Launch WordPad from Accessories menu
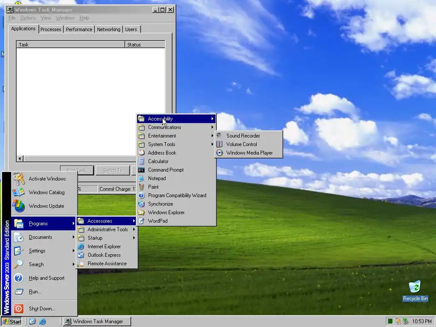The width and height of the screenshot is (436, 327). coord(176,221)
